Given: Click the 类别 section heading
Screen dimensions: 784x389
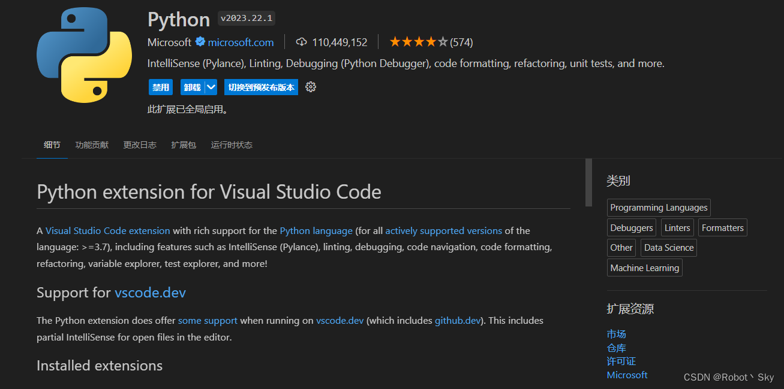Looking at the screenshot, I should click(x=618, y=181).
